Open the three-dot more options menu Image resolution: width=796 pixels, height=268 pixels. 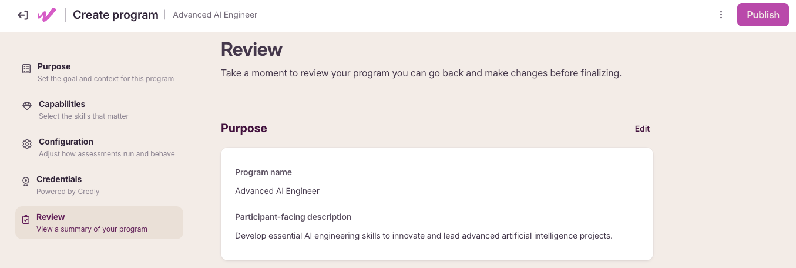tap(721, 15)
